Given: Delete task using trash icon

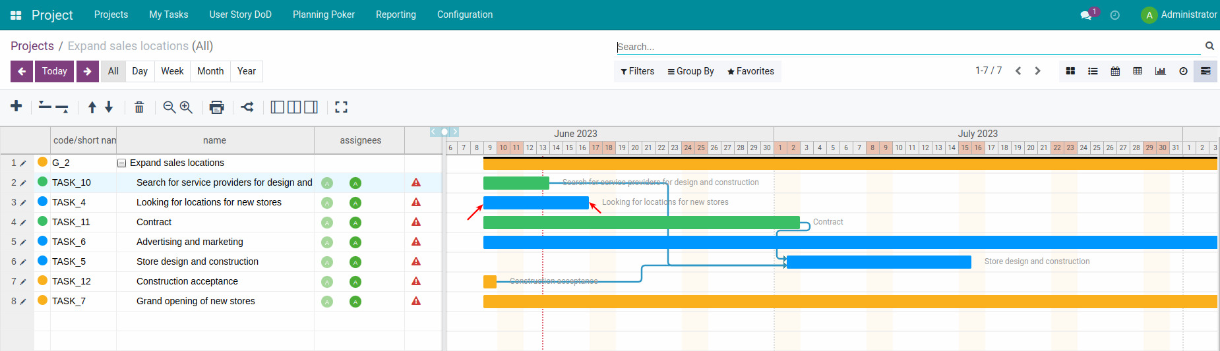Looking at the screenshot, I should (139, 107).
